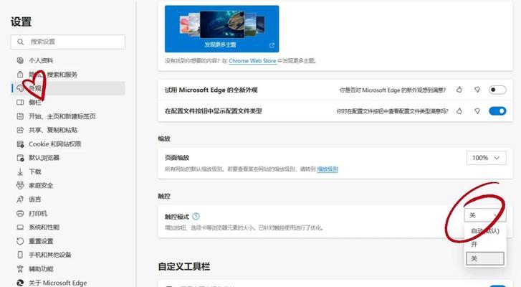Thumbs down the profile type display feedback
This screenshot has width=521, height=287.
point(477,110)
